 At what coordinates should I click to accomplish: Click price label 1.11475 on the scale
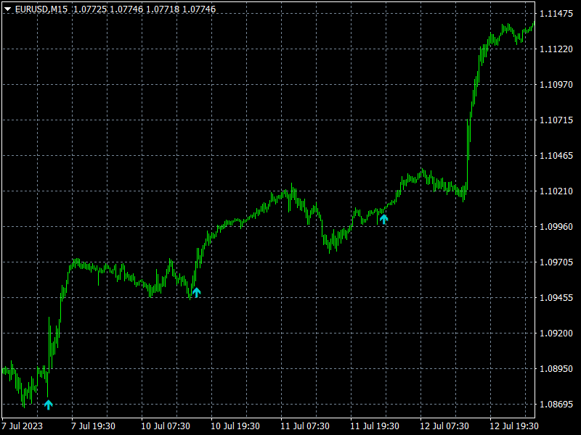click(556, 14)
